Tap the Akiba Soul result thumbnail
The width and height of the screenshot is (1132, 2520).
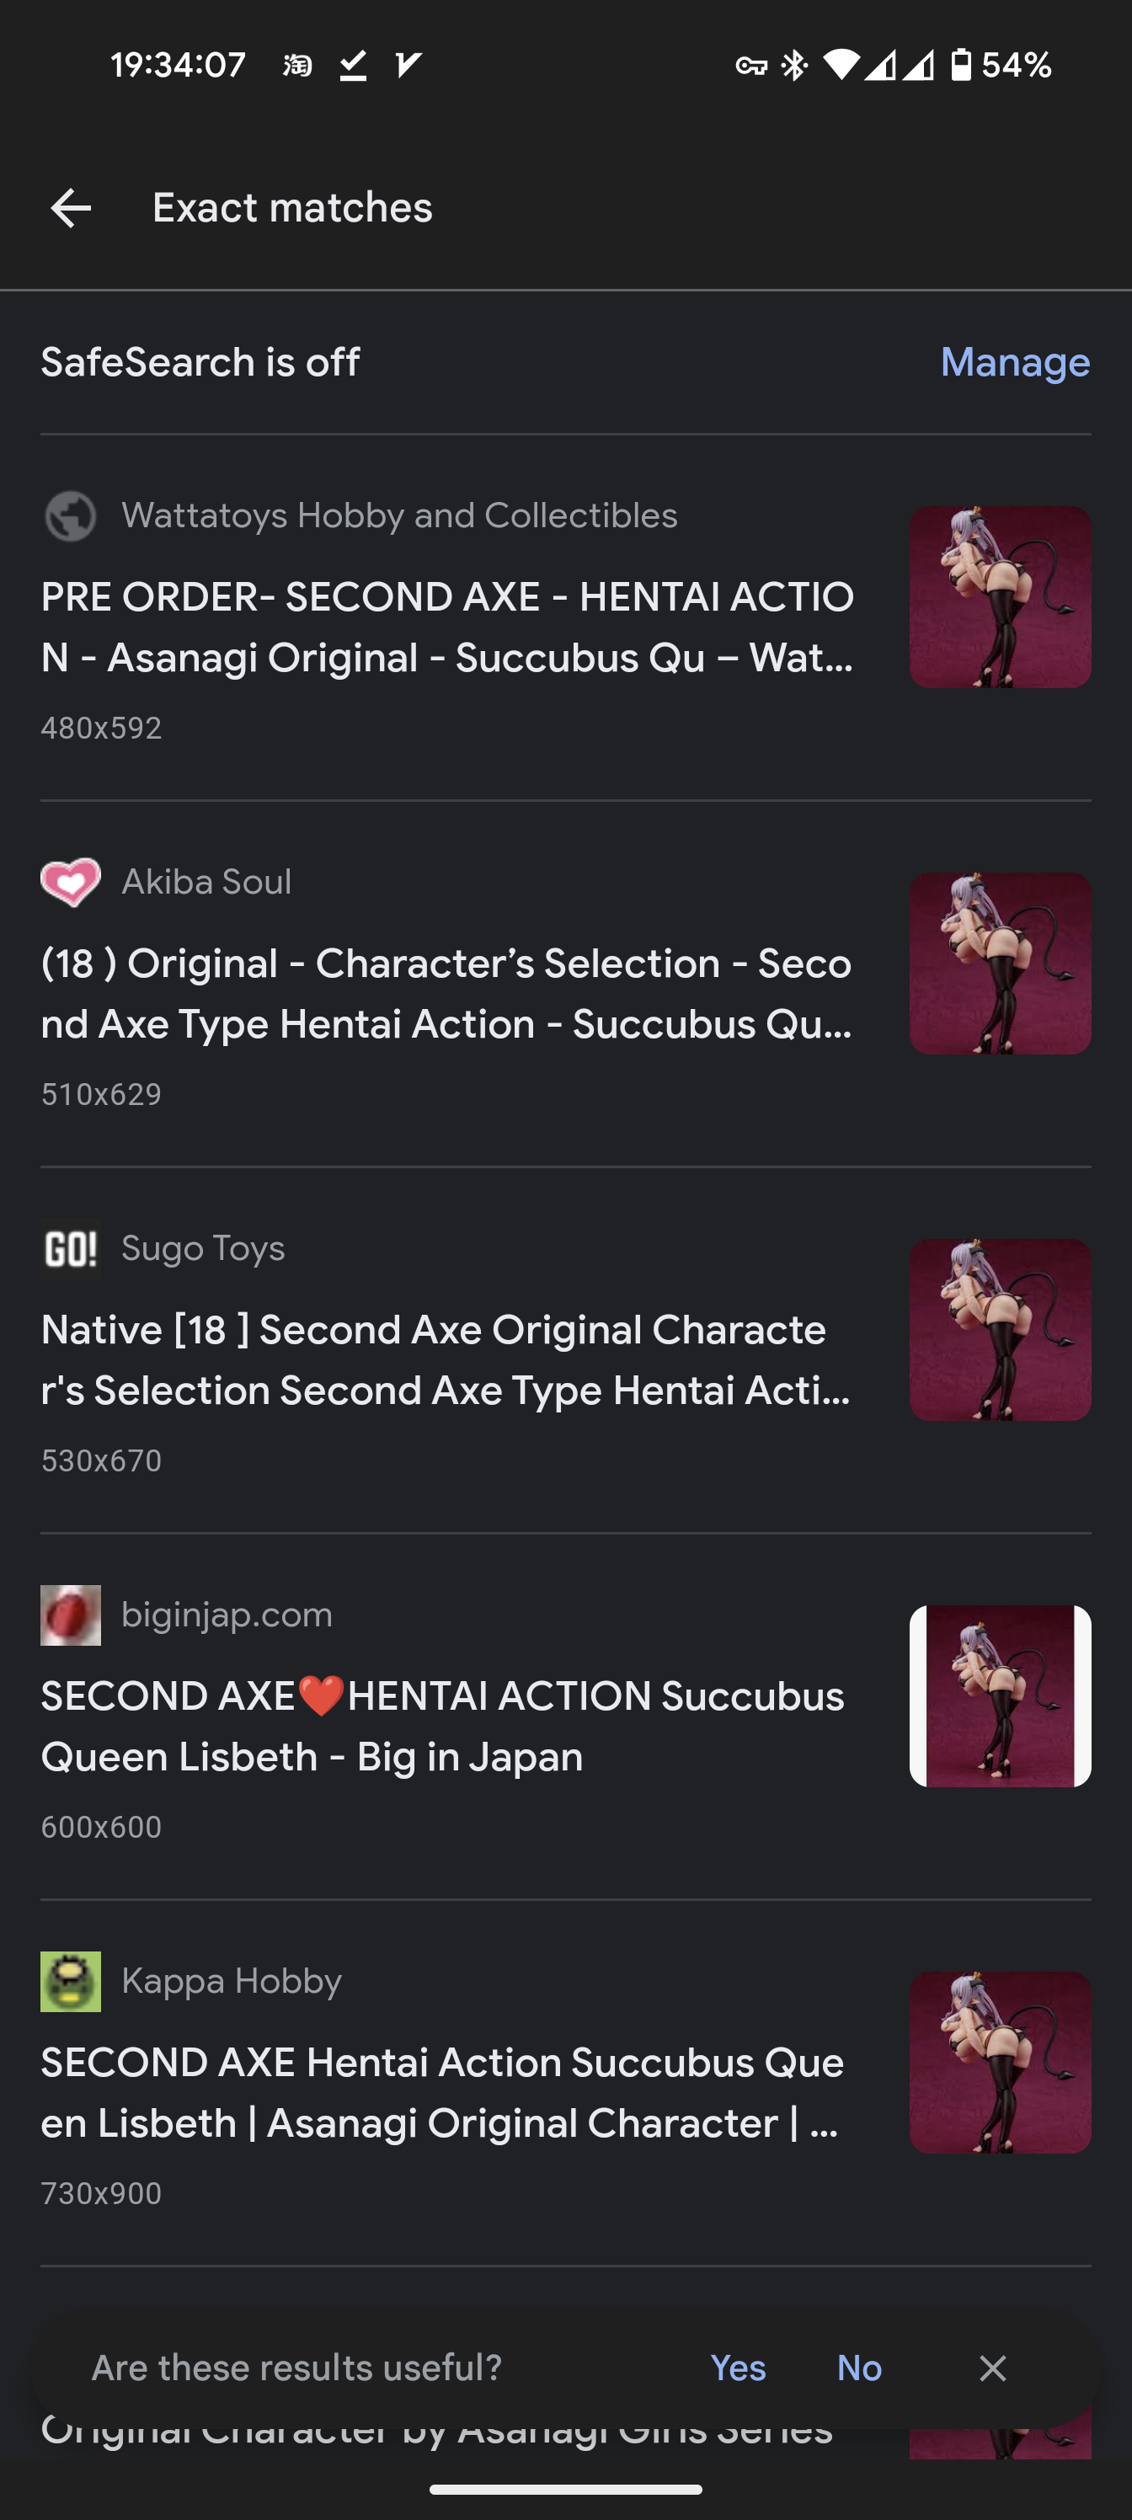[x=1000, y=964]
